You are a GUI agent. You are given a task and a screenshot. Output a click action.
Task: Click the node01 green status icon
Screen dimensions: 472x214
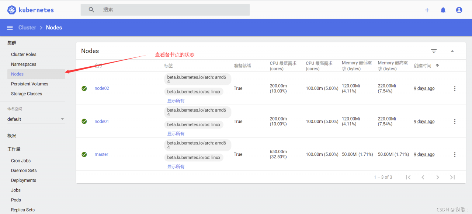pos(84,121)
